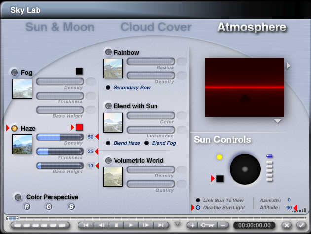Toggle Link Sun To View

click(x=198, y=200)
